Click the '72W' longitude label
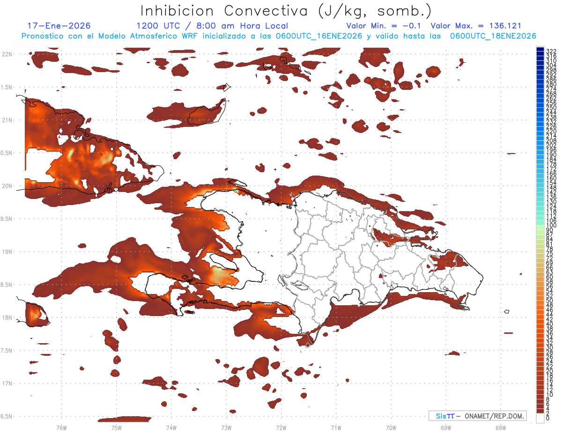 [x=281, y=427]
